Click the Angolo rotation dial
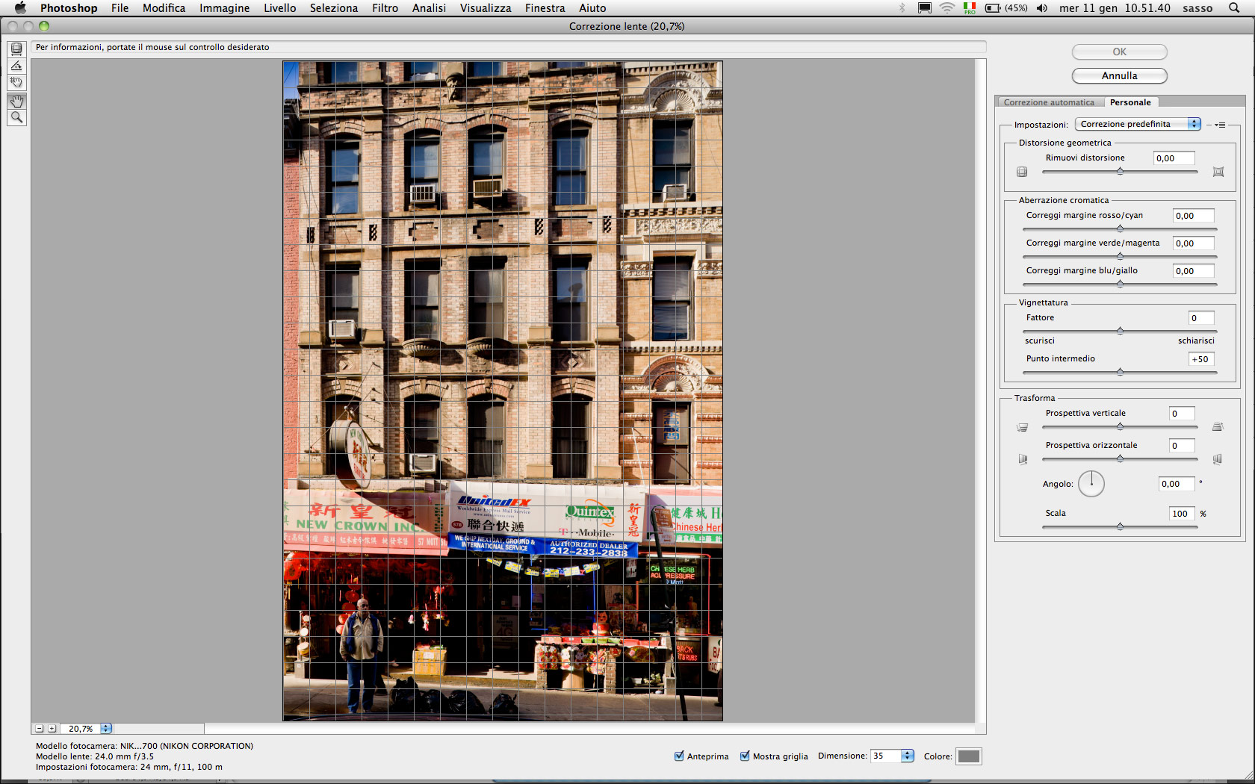This screenshot has height=784, width=1255. (x=1091, y=484)
